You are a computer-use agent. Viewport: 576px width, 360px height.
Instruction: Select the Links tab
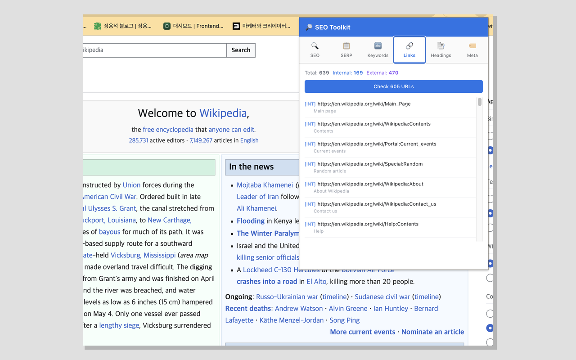(x=409, y=50)
